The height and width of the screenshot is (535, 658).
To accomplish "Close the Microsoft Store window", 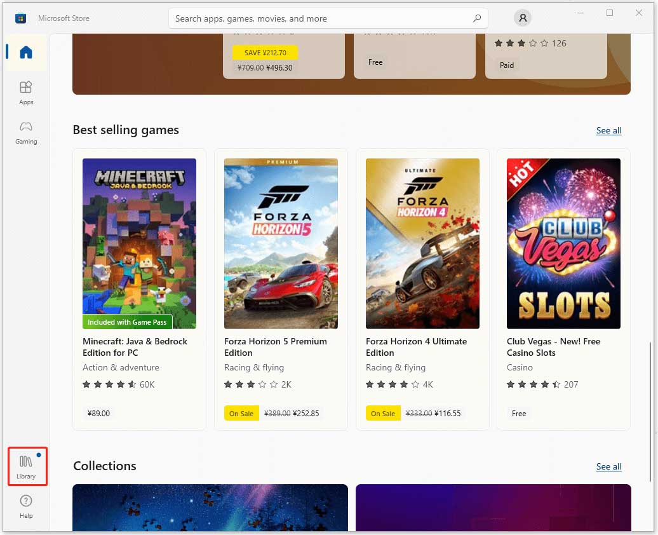I will 639,13.
